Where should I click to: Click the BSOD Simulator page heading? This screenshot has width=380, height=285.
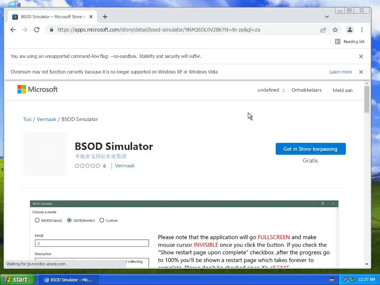(114, 146)
